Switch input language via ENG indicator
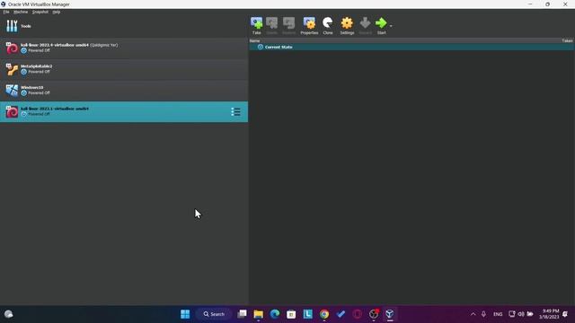The height and width of the screenshot is (323, 575). pyautogui.click(x=498, y=314)
